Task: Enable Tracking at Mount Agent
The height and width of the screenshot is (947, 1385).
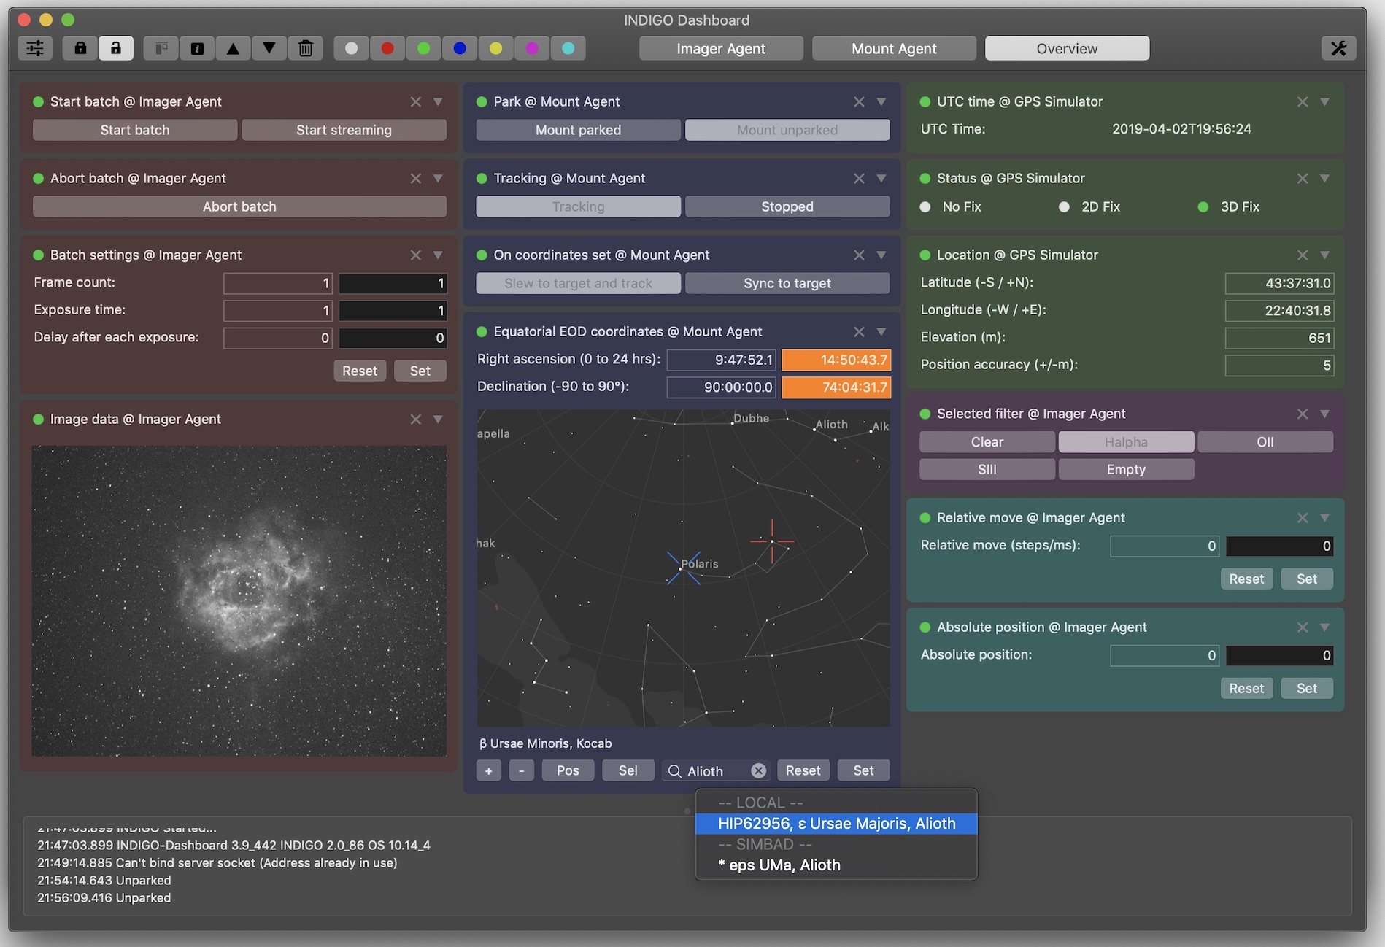Action: pyautogui.click(x=577, y=206)
